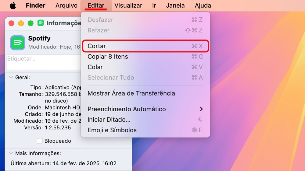Viewport: 305px width, 171px height.
Task: Click the Etiquetar tags field
Action: 43,62
